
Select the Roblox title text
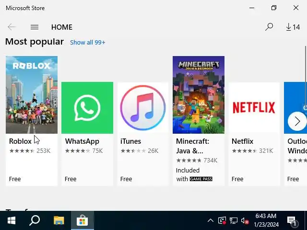[20, 141]
